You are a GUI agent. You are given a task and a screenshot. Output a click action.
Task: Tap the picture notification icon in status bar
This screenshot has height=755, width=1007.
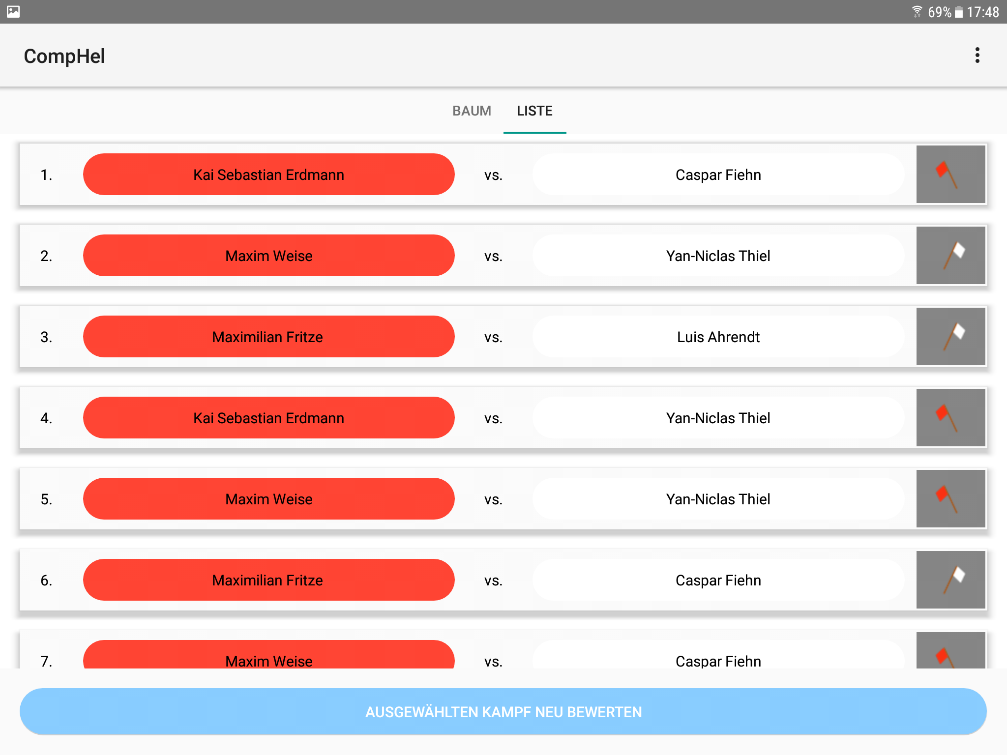click(x=13, y=11)
